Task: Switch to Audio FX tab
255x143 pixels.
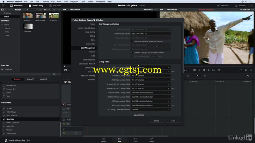Action: coord(44,79)
